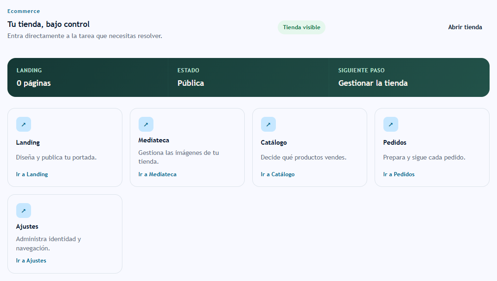Screen dimensions: 497x281
Task: Follow the 'Ir a Ajustes' link
Action: pyautogui.click(x=31, y=261)
